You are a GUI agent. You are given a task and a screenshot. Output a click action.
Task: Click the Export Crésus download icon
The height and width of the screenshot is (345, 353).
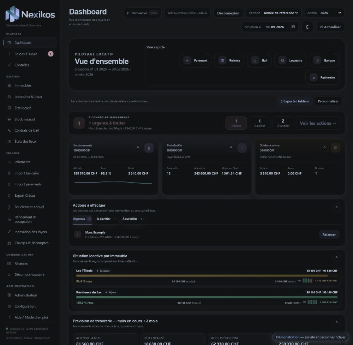click(x=9, y=196)
